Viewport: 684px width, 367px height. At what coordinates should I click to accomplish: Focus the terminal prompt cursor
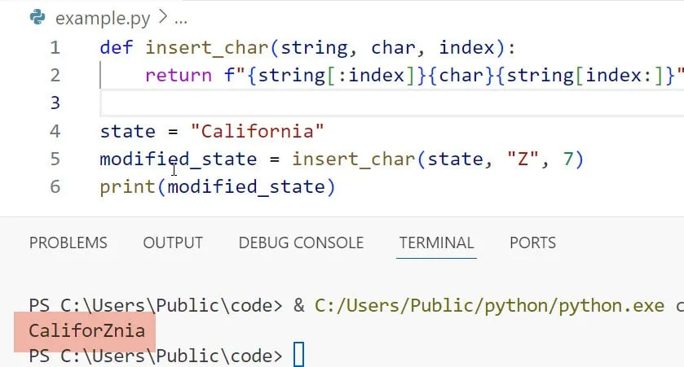pyautogui.click(x=298, y=356)
